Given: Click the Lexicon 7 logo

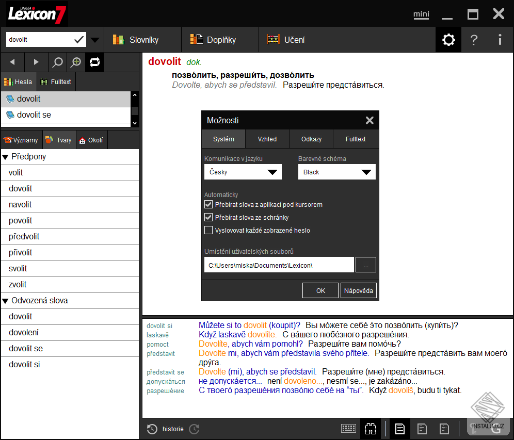Looking at the screenshot, I should pyautogui.click(x=37, y=14).
